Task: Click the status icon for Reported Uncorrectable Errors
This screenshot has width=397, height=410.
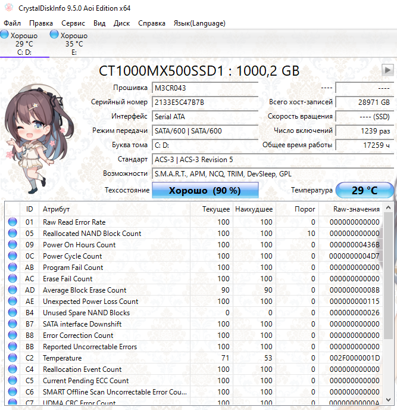Action: click(12, 347)
